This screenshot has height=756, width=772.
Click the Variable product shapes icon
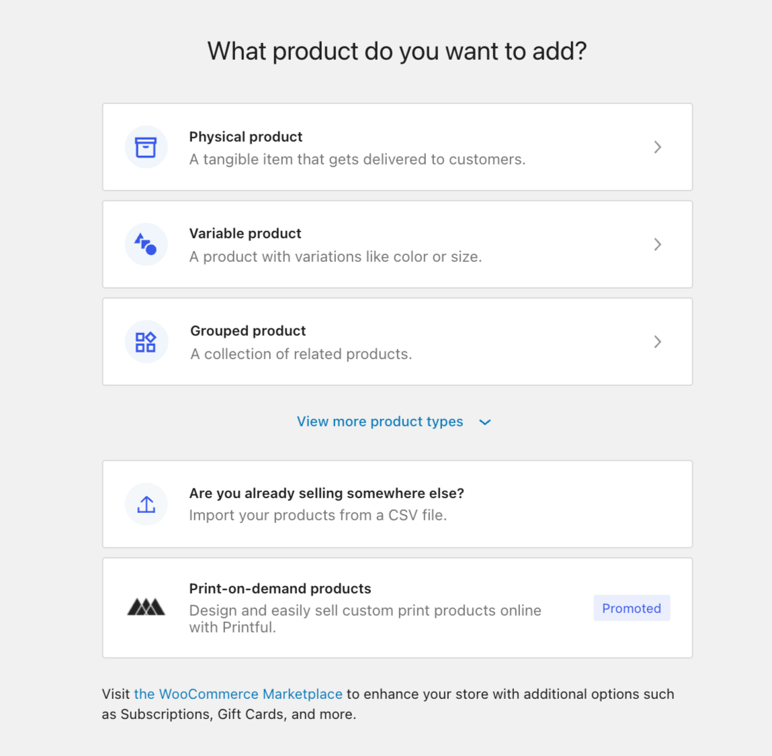(x=146, y=244)
